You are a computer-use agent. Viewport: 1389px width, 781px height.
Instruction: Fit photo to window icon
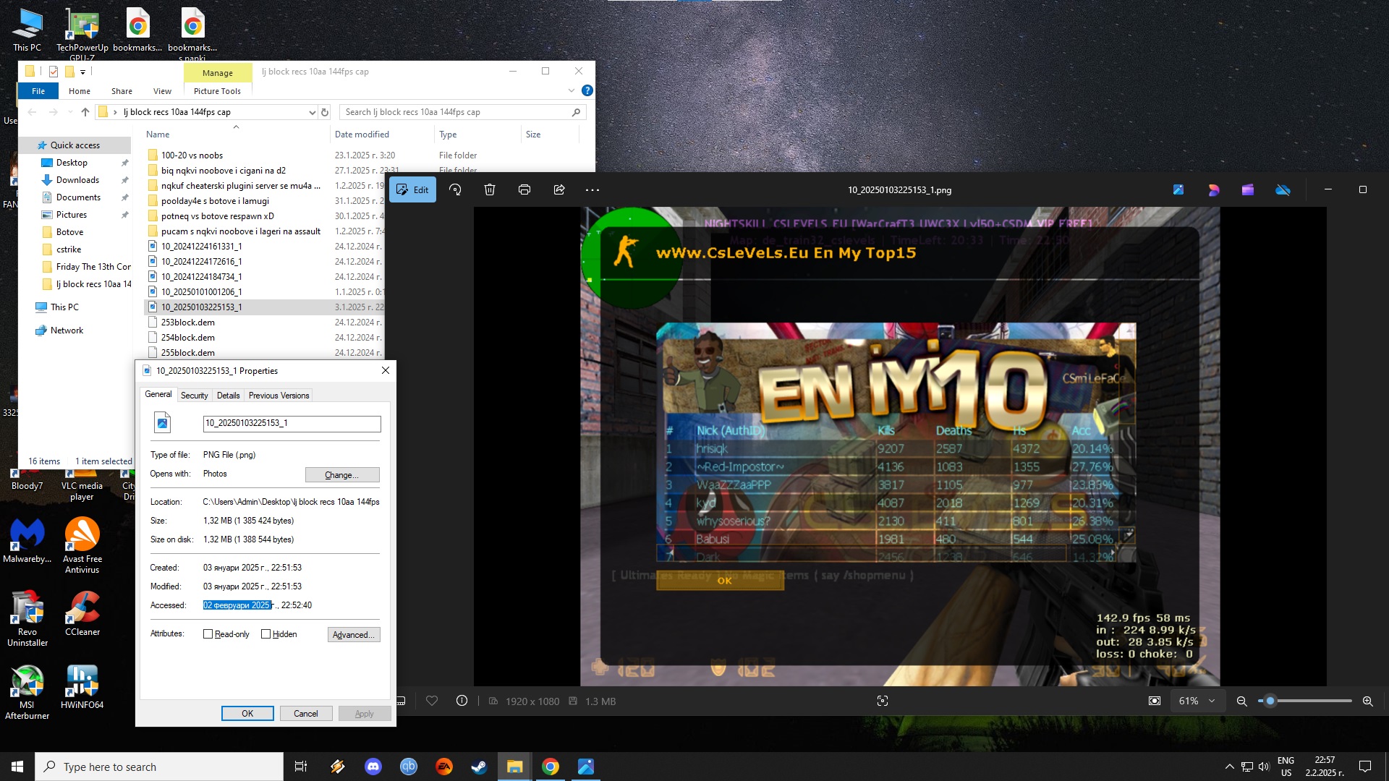[1155, 701]
